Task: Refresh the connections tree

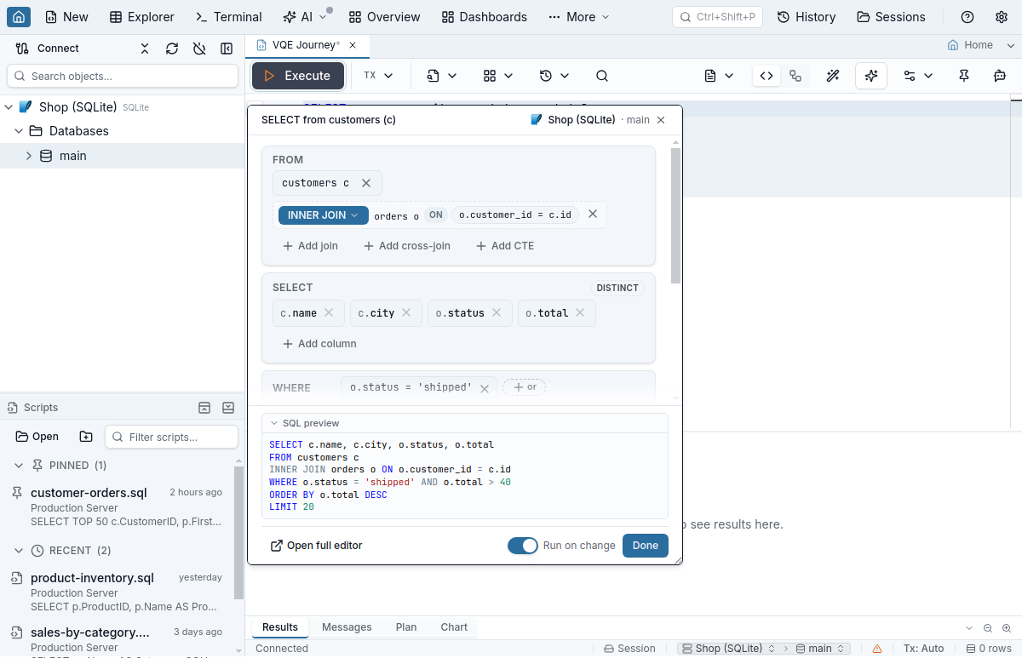Action: 172,49
